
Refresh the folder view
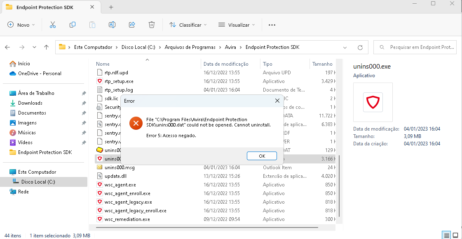(x=360, y=47)
